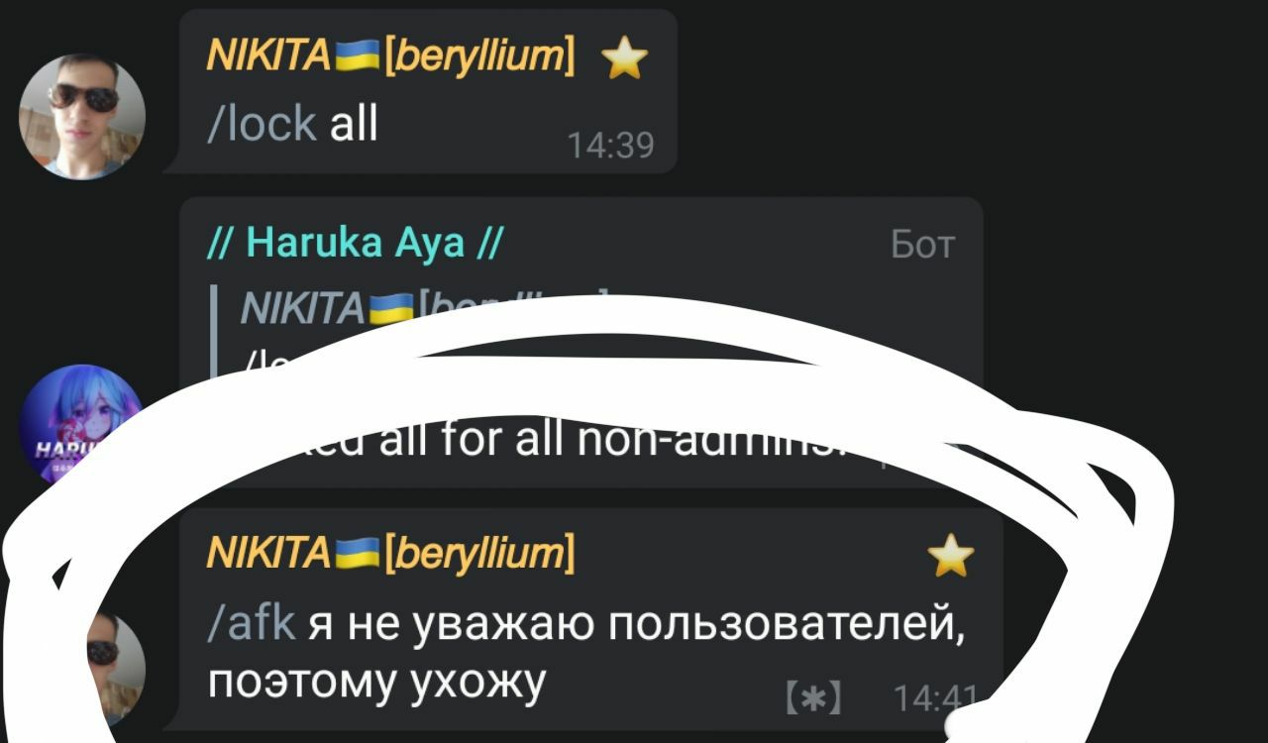1268x743 pixels.
Task: Select the 14:39 message timestamp
Action: click(x=611, y=146)
